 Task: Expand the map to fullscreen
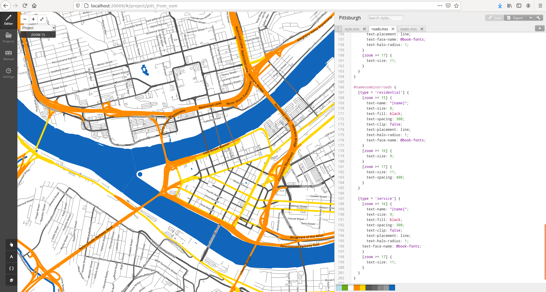coord(42,19)
